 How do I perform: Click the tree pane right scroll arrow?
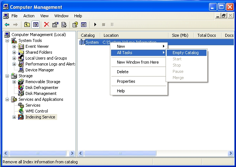pyautogui.click(x=72, y=153)
